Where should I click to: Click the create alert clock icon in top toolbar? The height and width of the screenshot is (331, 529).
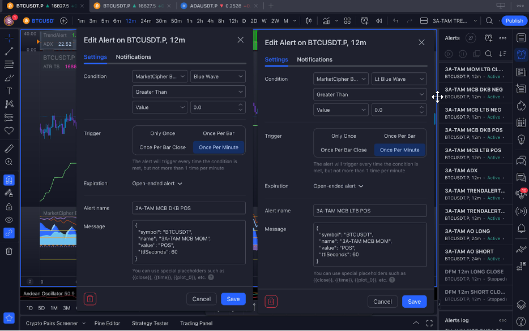pyautogui.click(x=364, y=21)
